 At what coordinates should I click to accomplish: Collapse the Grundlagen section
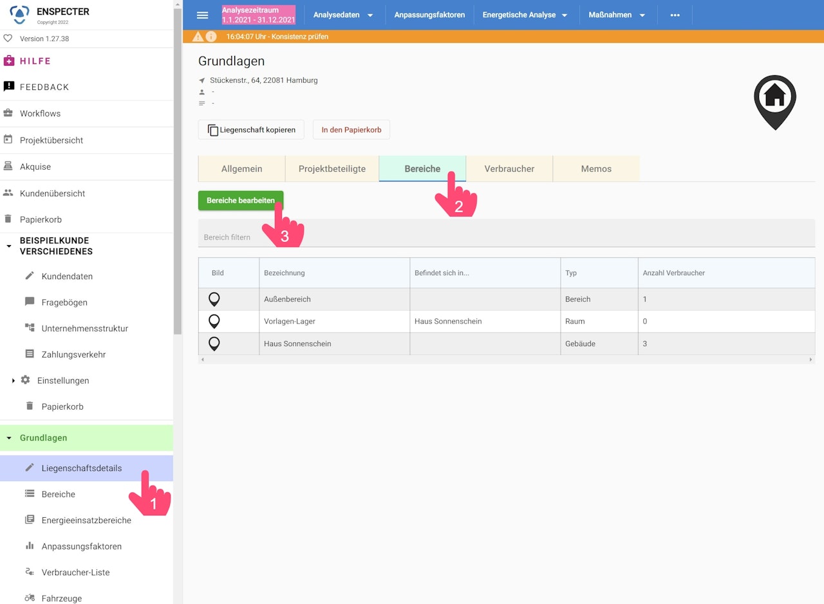click(9, 438)
